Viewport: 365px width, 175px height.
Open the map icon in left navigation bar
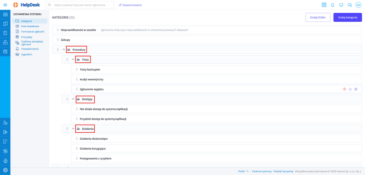tap(5, 24)
